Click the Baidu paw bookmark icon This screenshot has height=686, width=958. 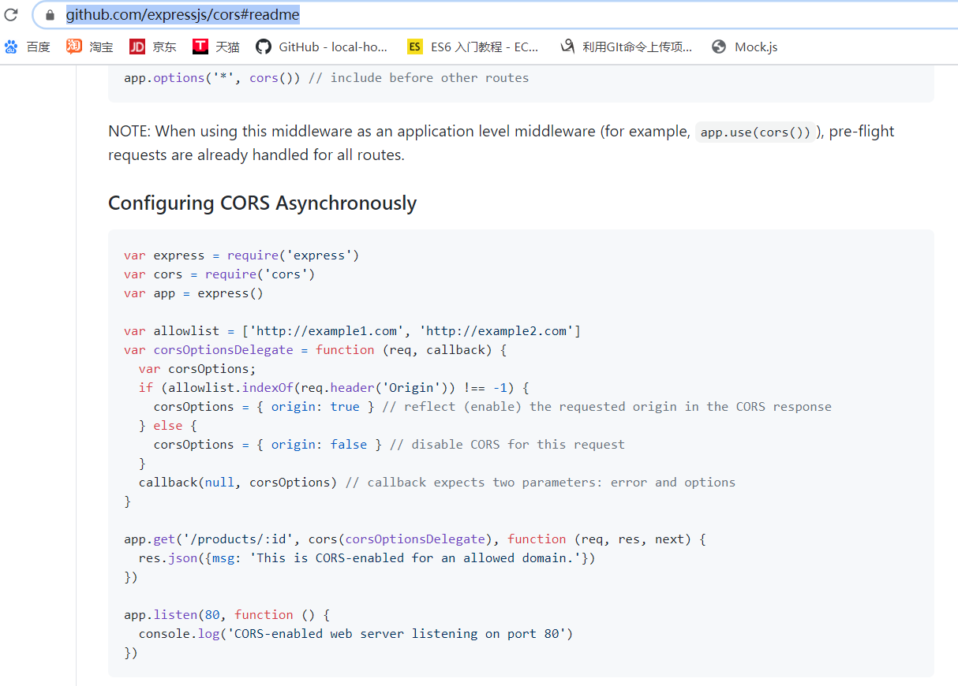click(11, 47)
